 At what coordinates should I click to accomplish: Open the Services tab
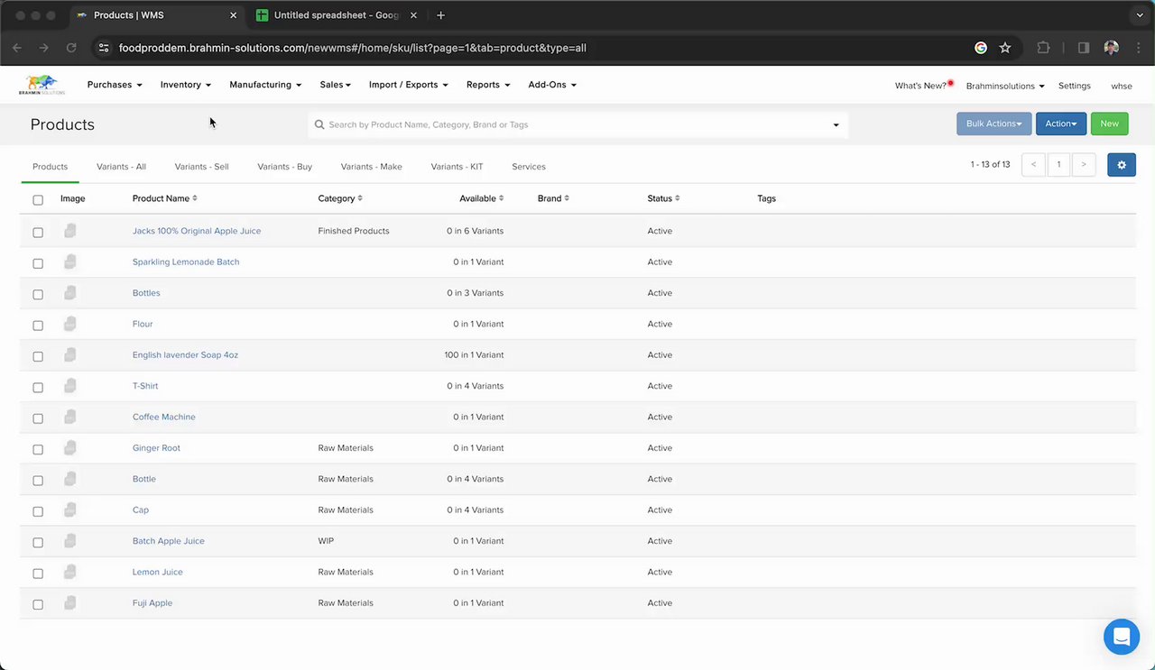[528, 167]
